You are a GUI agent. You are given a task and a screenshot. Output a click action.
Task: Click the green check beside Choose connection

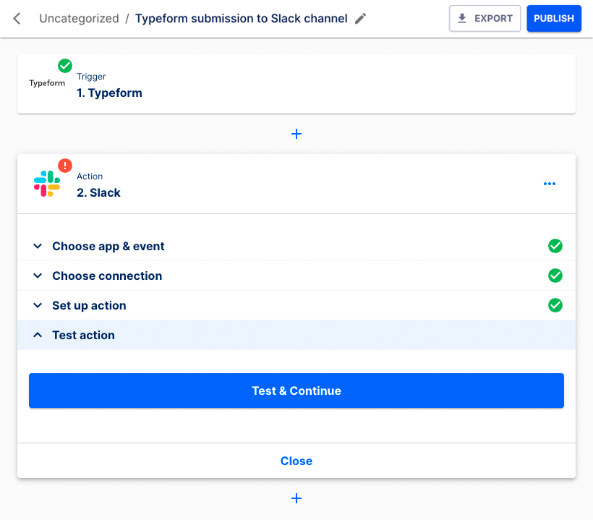(x=555, y=276)
